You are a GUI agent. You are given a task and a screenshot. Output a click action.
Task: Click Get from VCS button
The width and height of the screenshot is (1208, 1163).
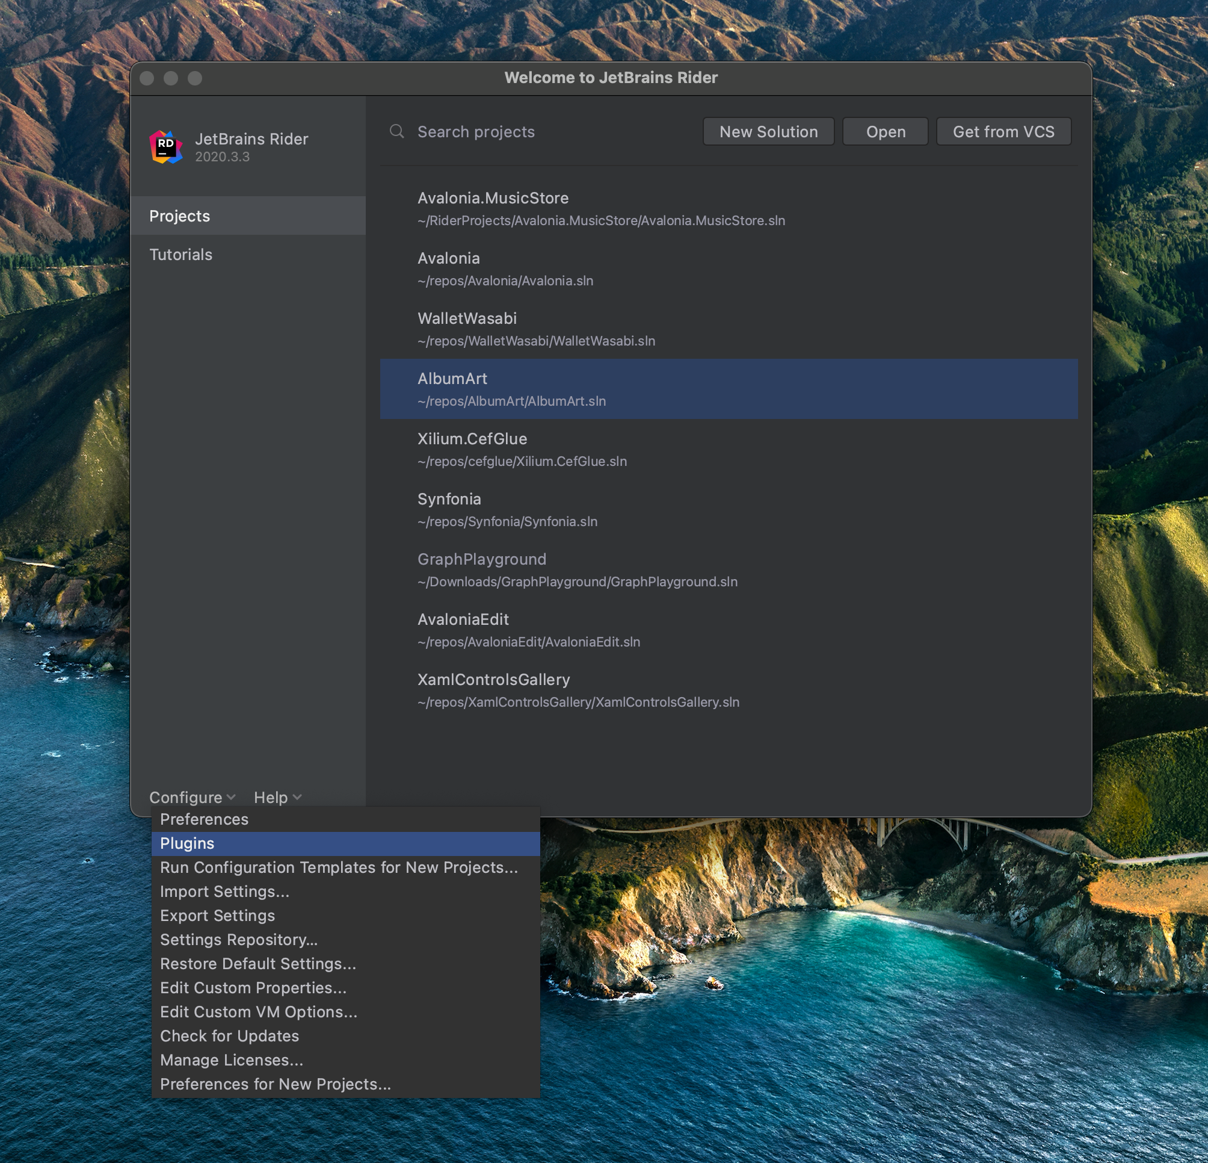pyautogui.click(x=1003, y=131)
